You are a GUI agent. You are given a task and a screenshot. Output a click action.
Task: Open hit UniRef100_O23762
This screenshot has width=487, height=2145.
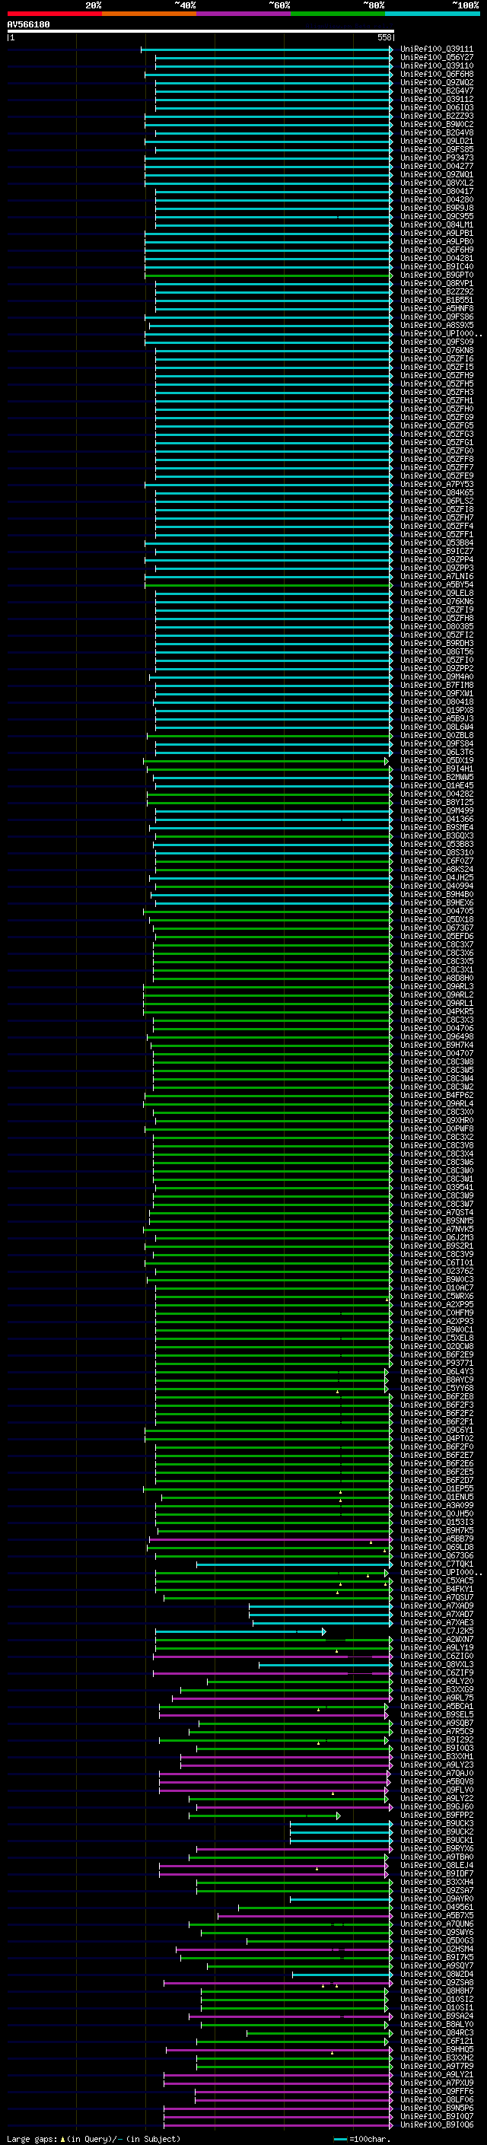[x=436, y=1271]
